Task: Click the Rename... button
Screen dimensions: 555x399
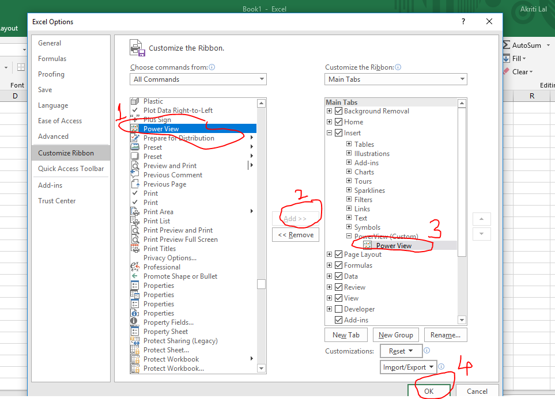Action: [x=445, y=335]
